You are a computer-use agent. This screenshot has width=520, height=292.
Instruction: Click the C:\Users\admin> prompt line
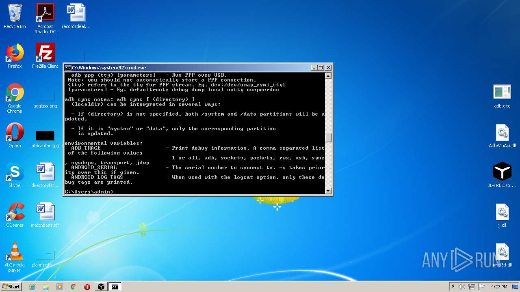(x=89, y=191)
